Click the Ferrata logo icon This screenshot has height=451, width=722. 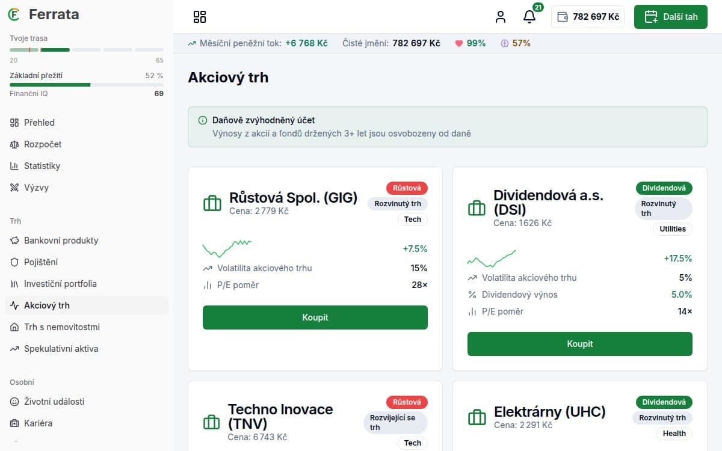(14, 14)
